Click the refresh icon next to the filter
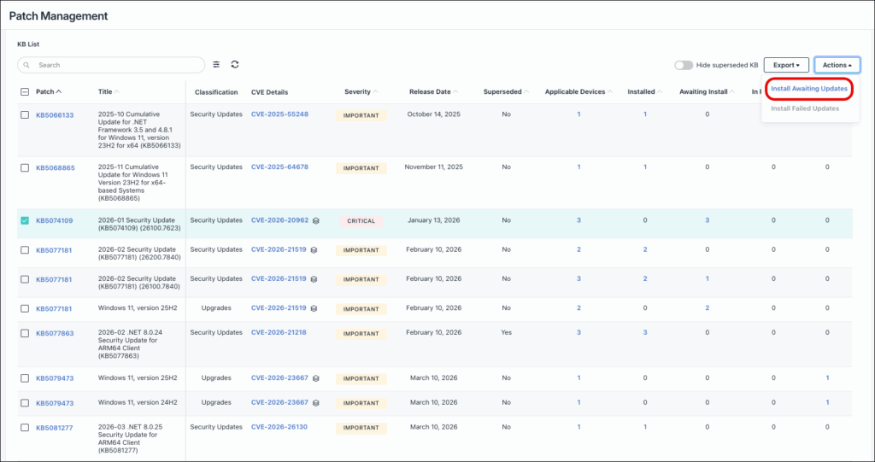 coord(235,64)
